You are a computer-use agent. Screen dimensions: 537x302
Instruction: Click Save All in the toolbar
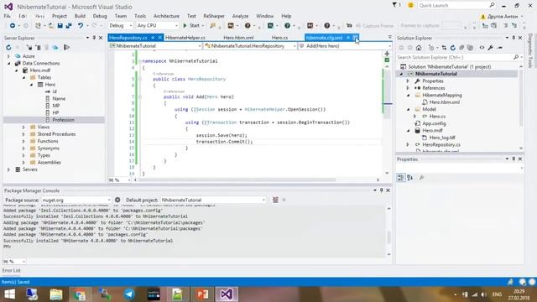(69, 26)
